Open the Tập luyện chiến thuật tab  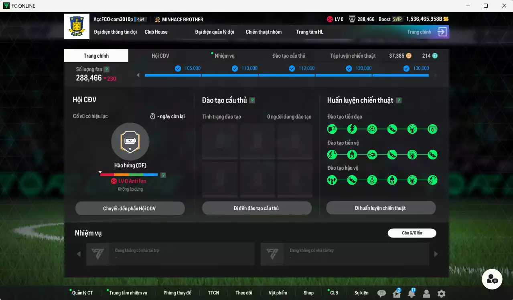point(353,56)
